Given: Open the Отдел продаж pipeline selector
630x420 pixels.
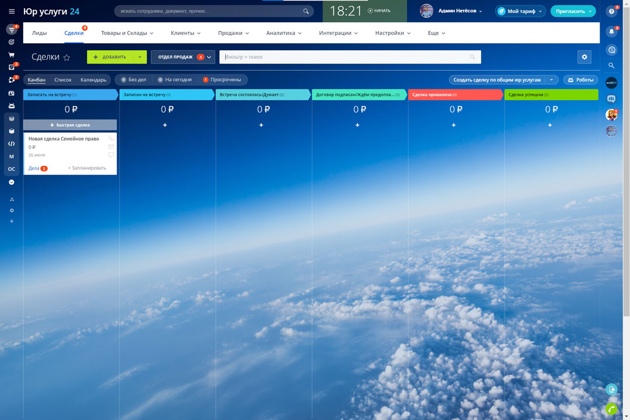Looking at the screenshot, I should tap(183, 57).
